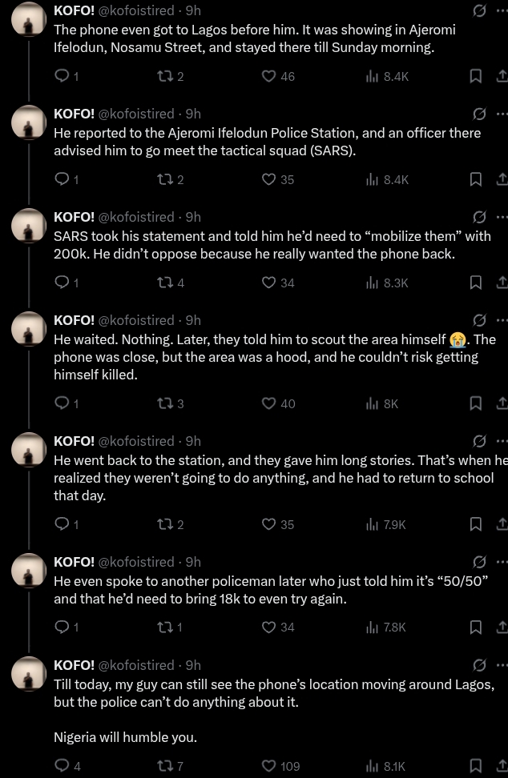This screenshot has height=778, width=508.
Task: Open the profile avatar on the "50/50" tweet
Action: 29,571
